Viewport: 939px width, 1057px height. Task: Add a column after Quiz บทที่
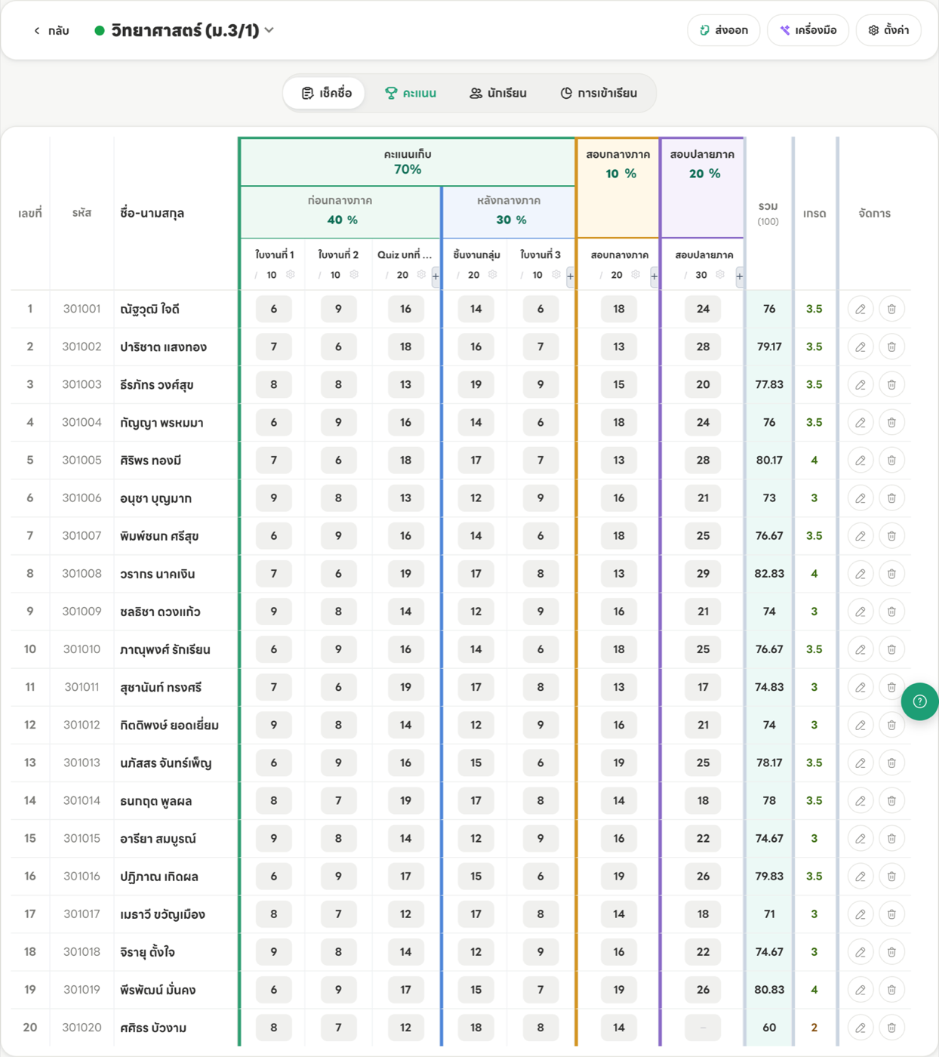tap(436, 276)
